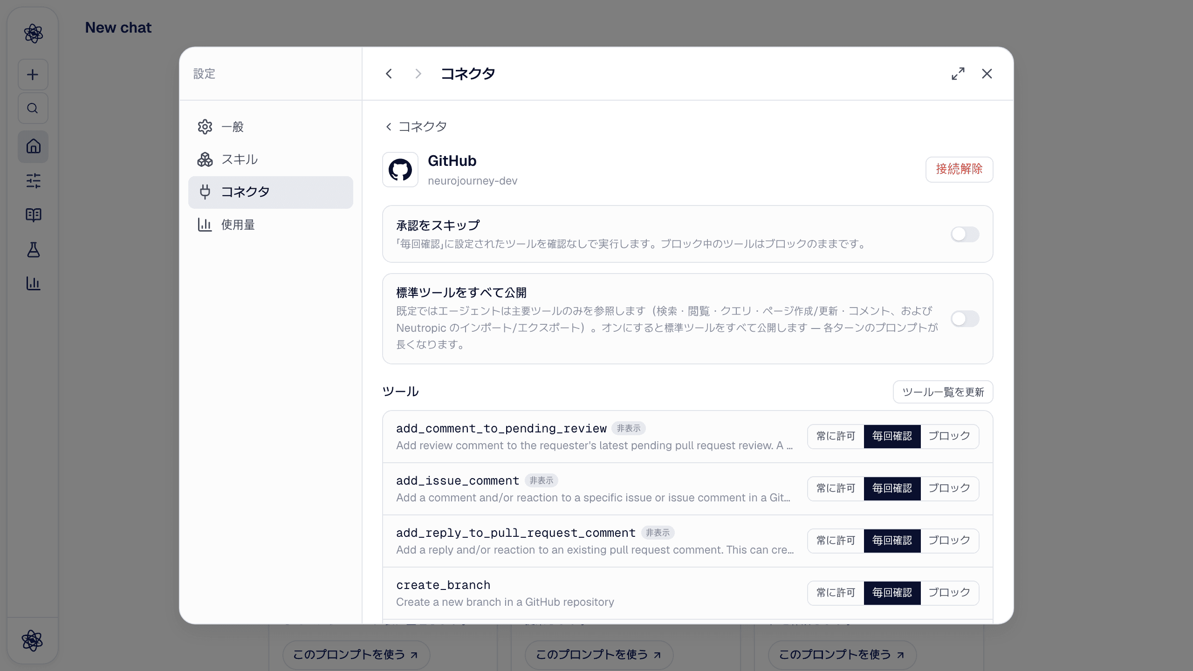Set create_branch to 常に許可
The height and width of the screenshot is (671, 1193).
pyautogui.click(x=836, y=593)
